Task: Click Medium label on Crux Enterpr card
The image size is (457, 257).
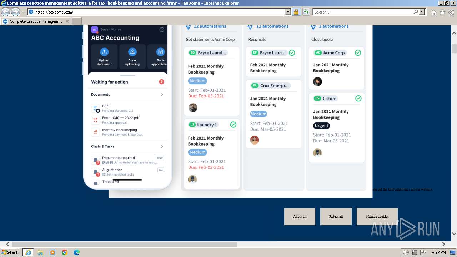Action: click(x=258, y=114)
